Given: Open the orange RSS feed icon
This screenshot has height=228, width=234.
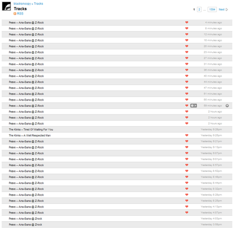Looking at the screenshot, I should [x=15, y=14].
